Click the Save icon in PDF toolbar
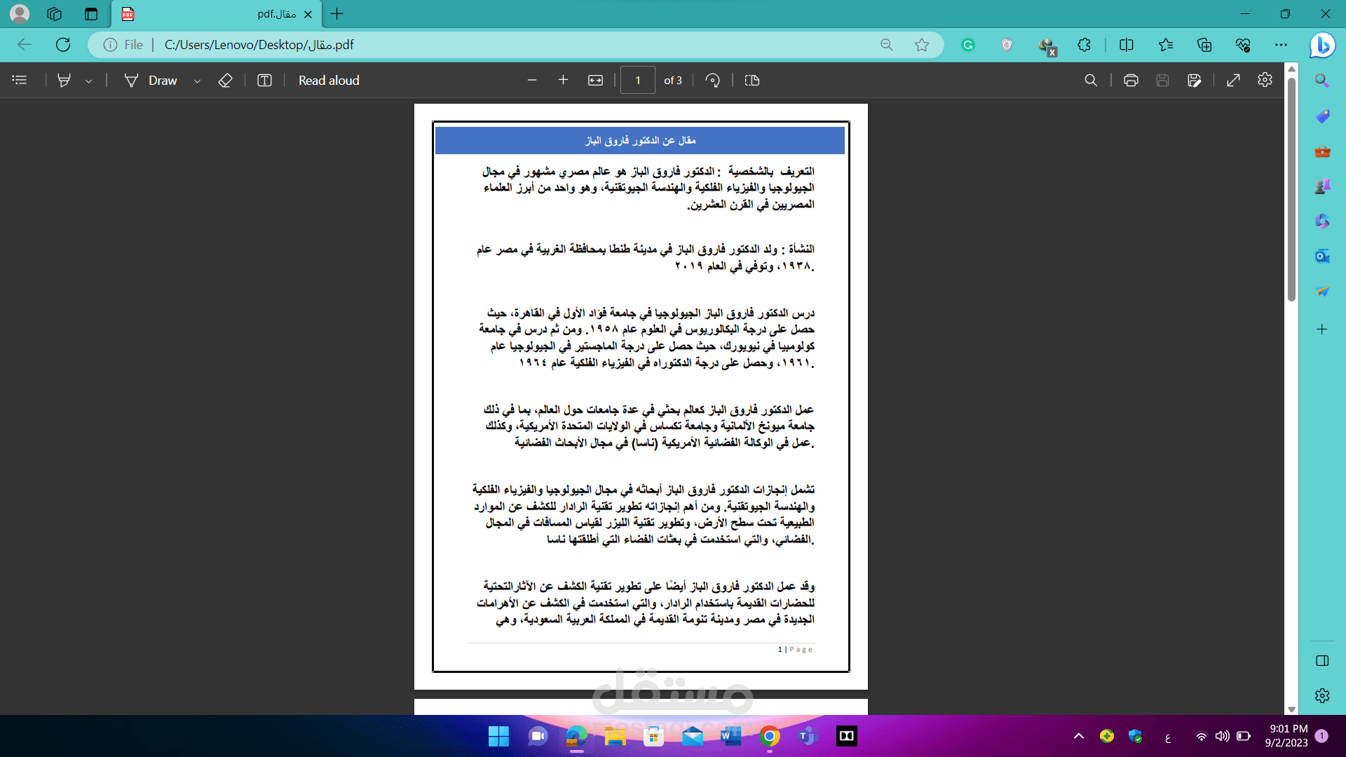1346x757 pixels. (1162, 81)
